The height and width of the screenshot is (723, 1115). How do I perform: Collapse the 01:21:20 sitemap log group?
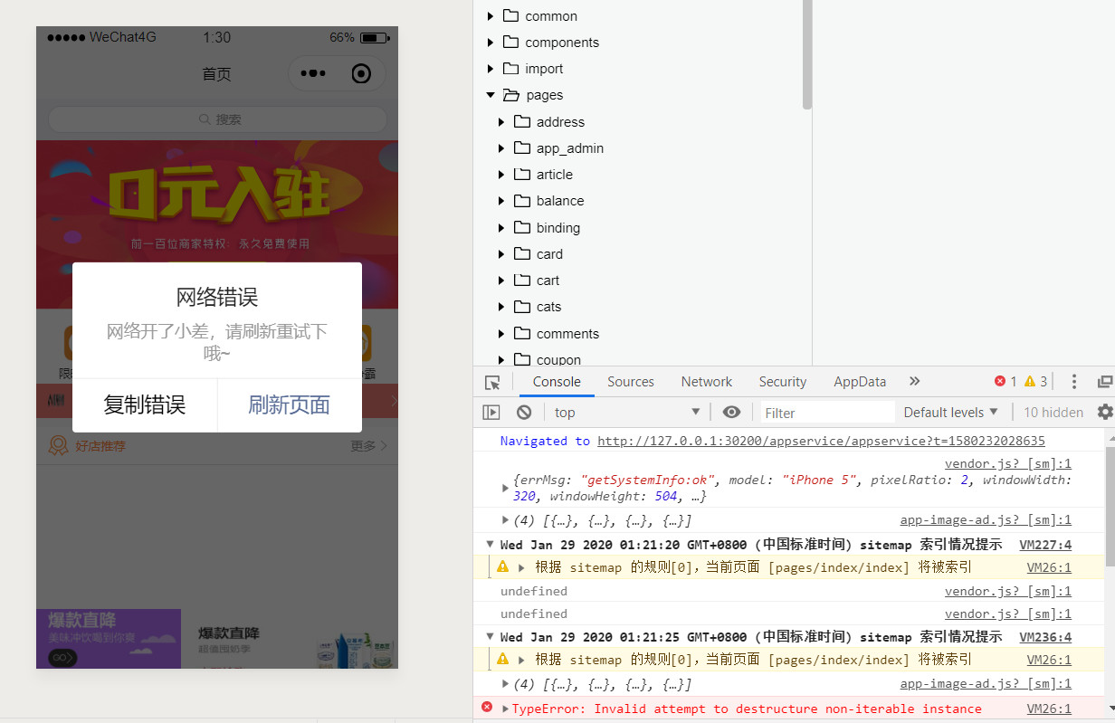[x=490, y=545]
